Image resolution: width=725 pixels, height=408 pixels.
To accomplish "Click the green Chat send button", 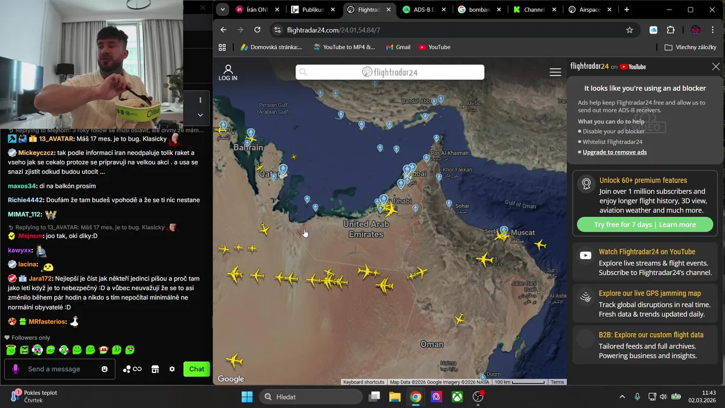I will [197, 369].
